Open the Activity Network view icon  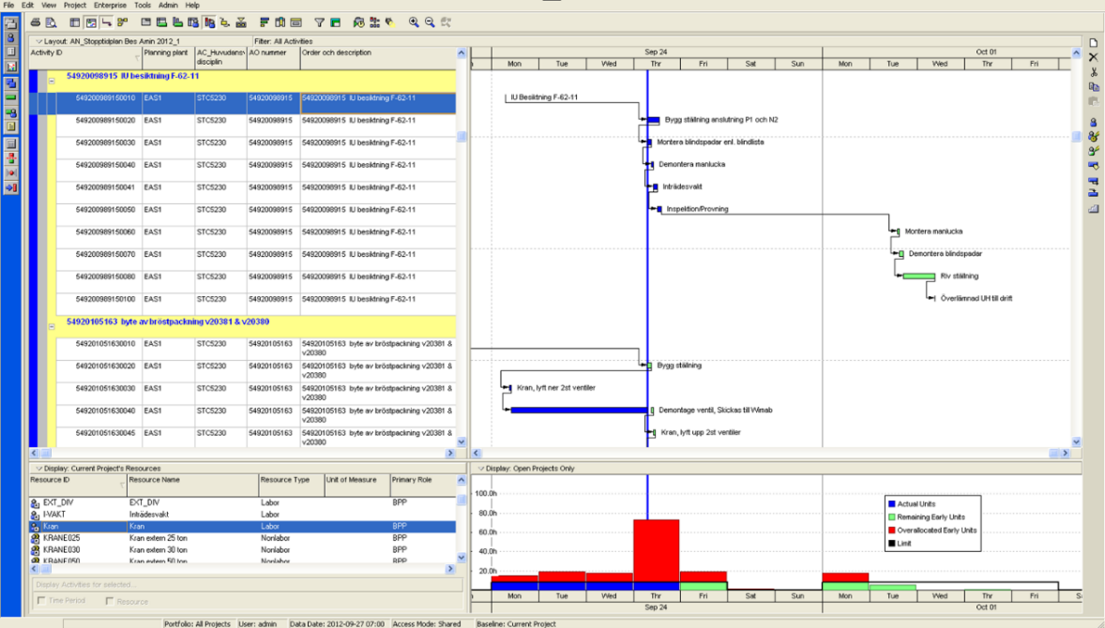[123, 22]
